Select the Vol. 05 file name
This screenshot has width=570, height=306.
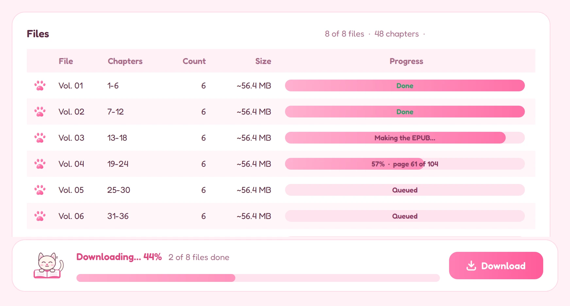coord(71,190)
